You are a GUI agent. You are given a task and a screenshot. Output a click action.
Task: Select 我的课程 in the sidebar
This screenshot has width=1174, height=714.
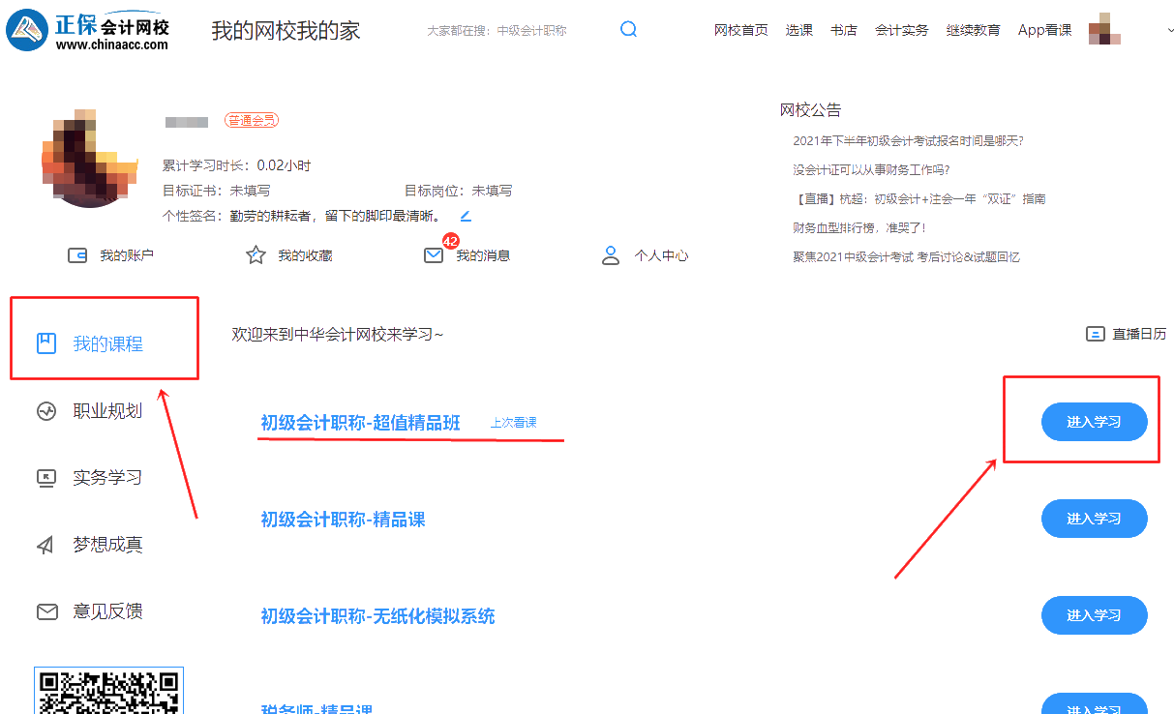107,343
